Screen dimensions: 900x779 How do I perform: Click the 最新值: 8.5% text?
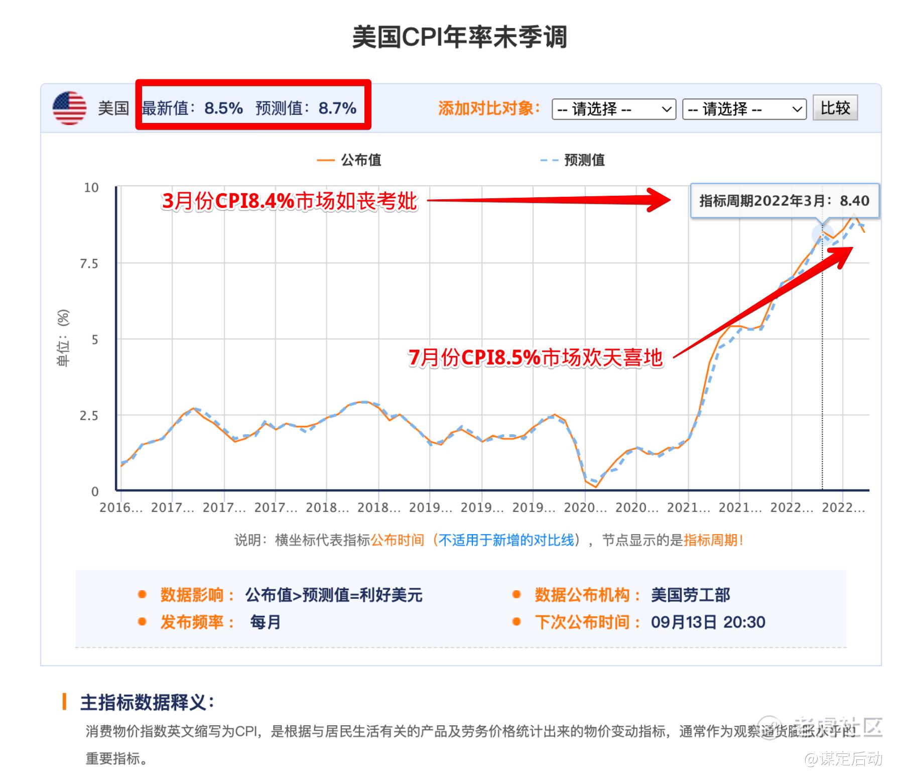tap(192, 108)
